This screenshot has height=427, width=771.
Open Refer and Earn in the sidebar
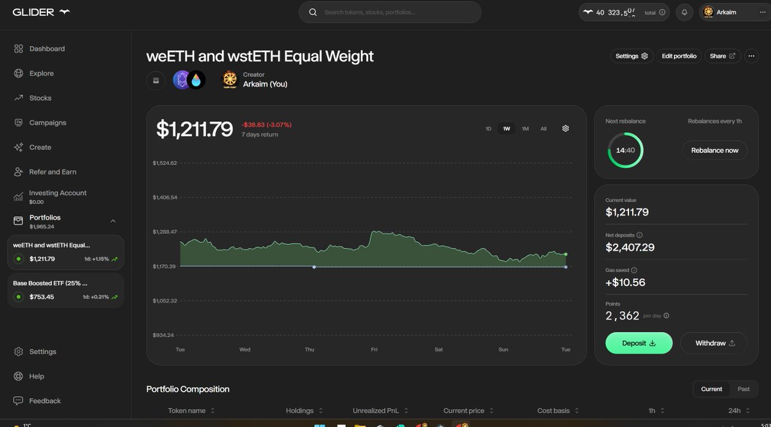point(45,172)
